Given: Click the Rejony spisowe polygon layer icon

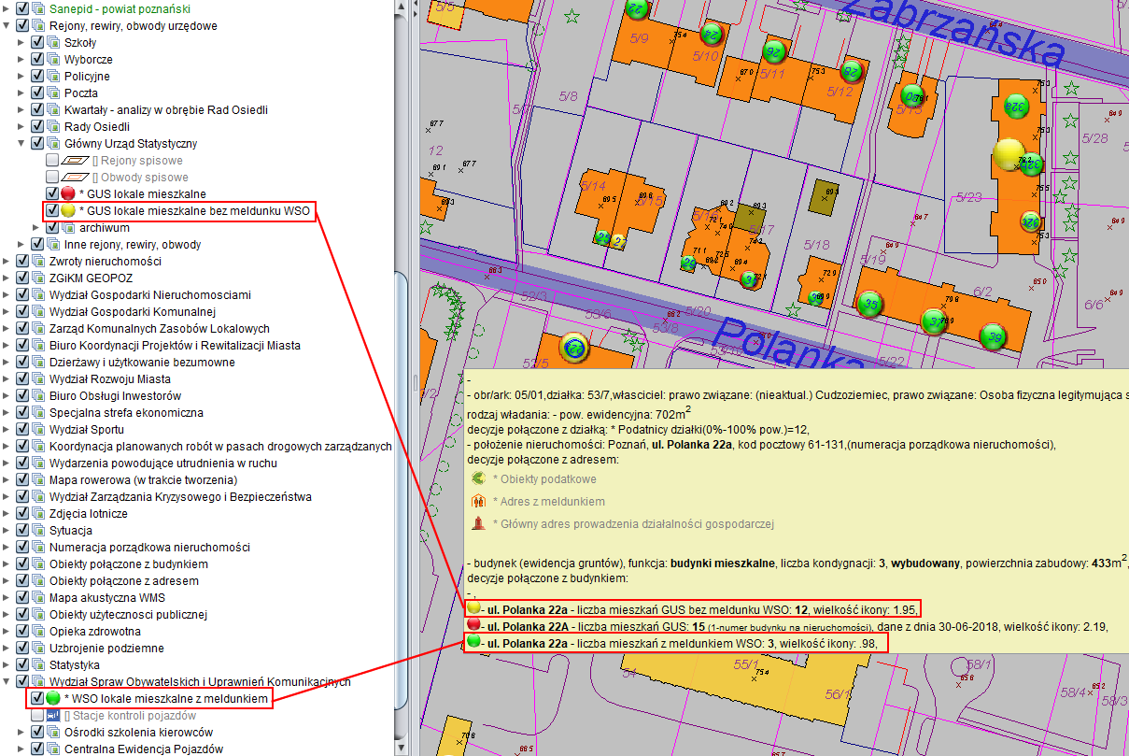Looking at the screenshot, I should [75, 161].
